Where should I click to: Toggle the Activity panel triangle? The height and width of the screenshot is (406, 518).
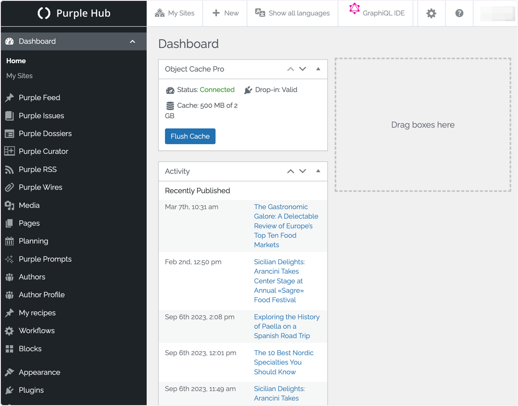coord(318,171)
